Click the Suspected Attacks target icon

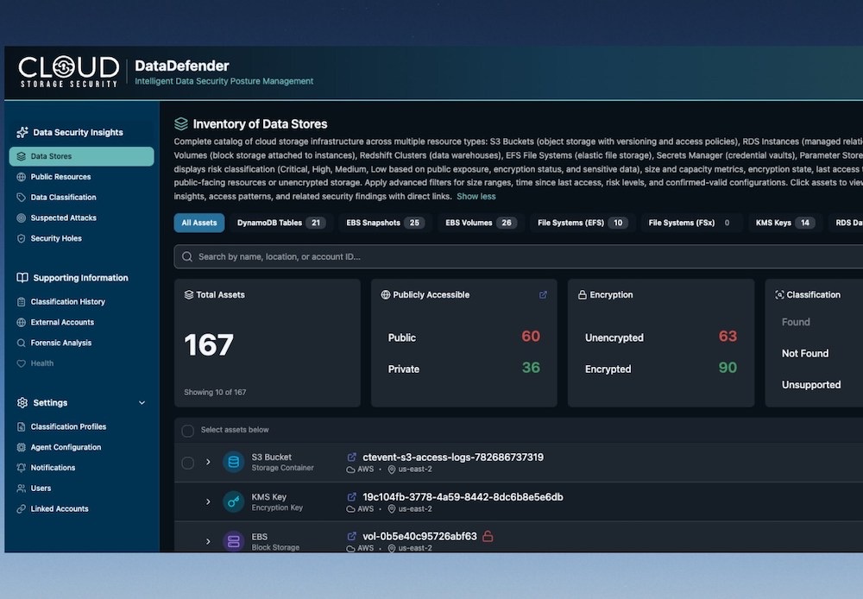point(21,218)
